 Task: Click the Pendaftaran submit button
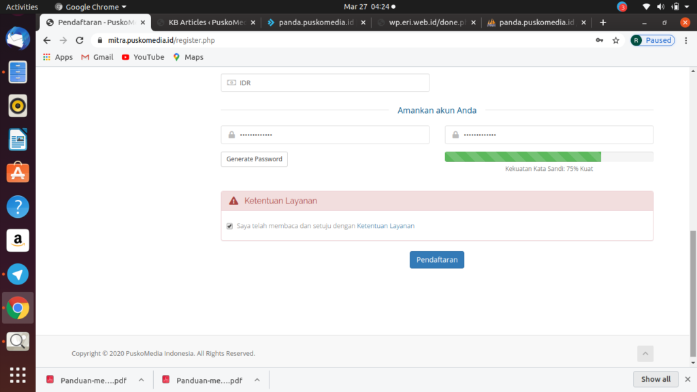point(436,259)
